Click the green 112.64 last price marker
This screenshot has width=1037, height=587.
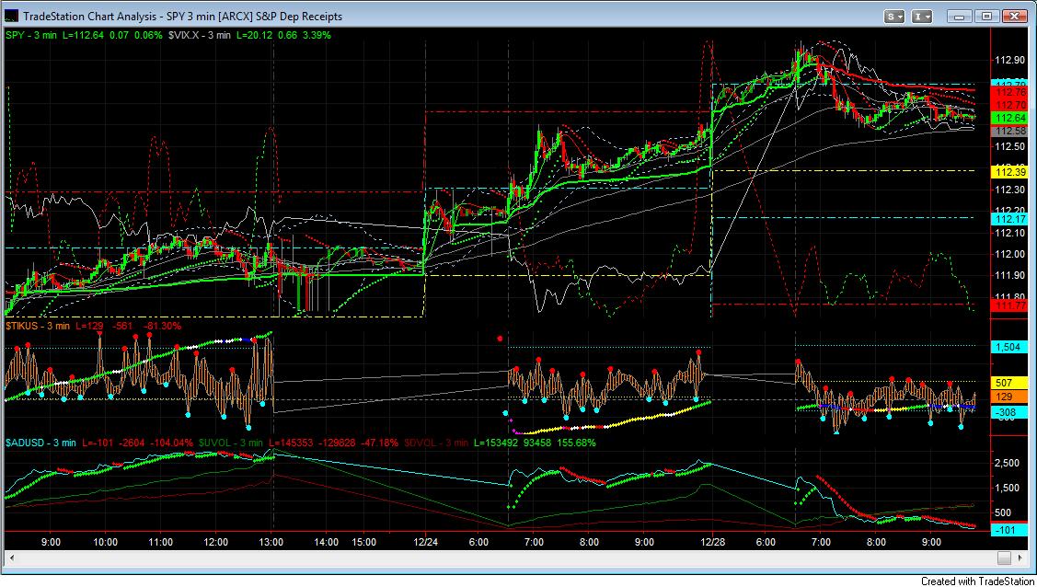coord(1009,119)
